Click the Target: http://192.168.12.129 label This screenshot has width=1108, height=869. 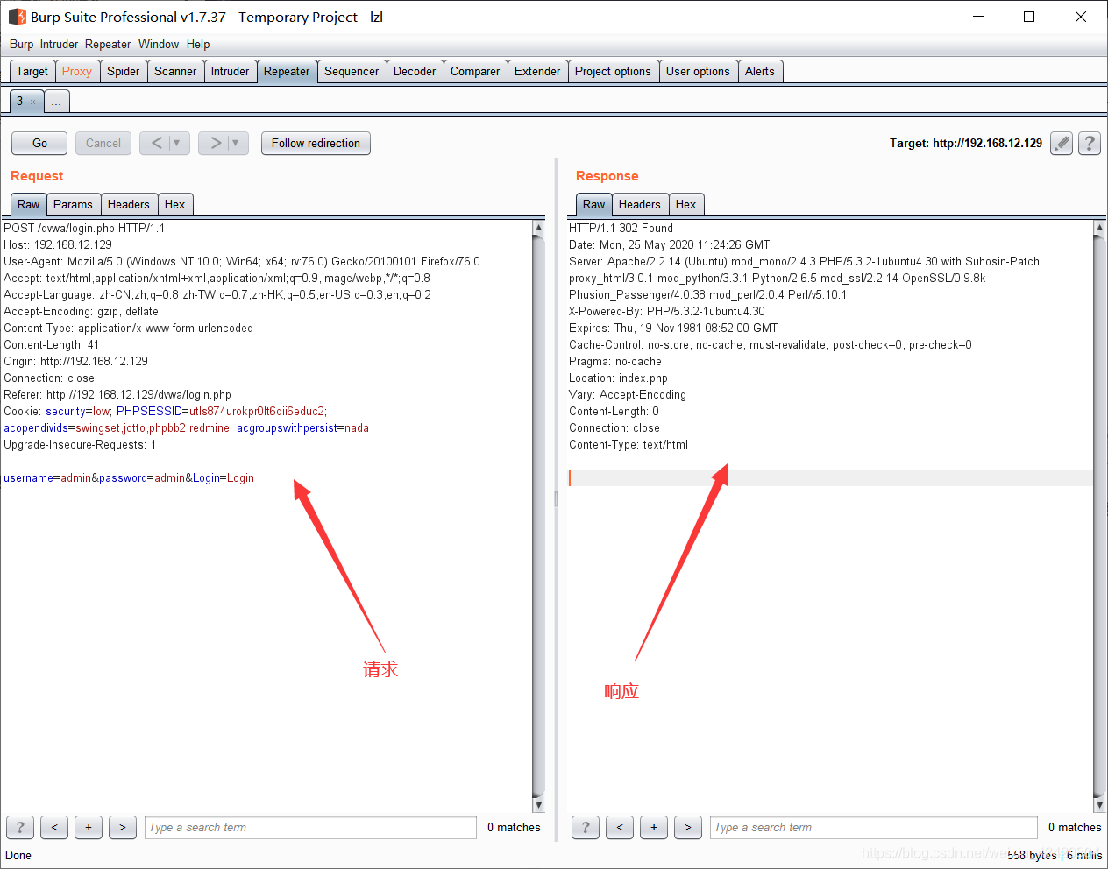966,143
